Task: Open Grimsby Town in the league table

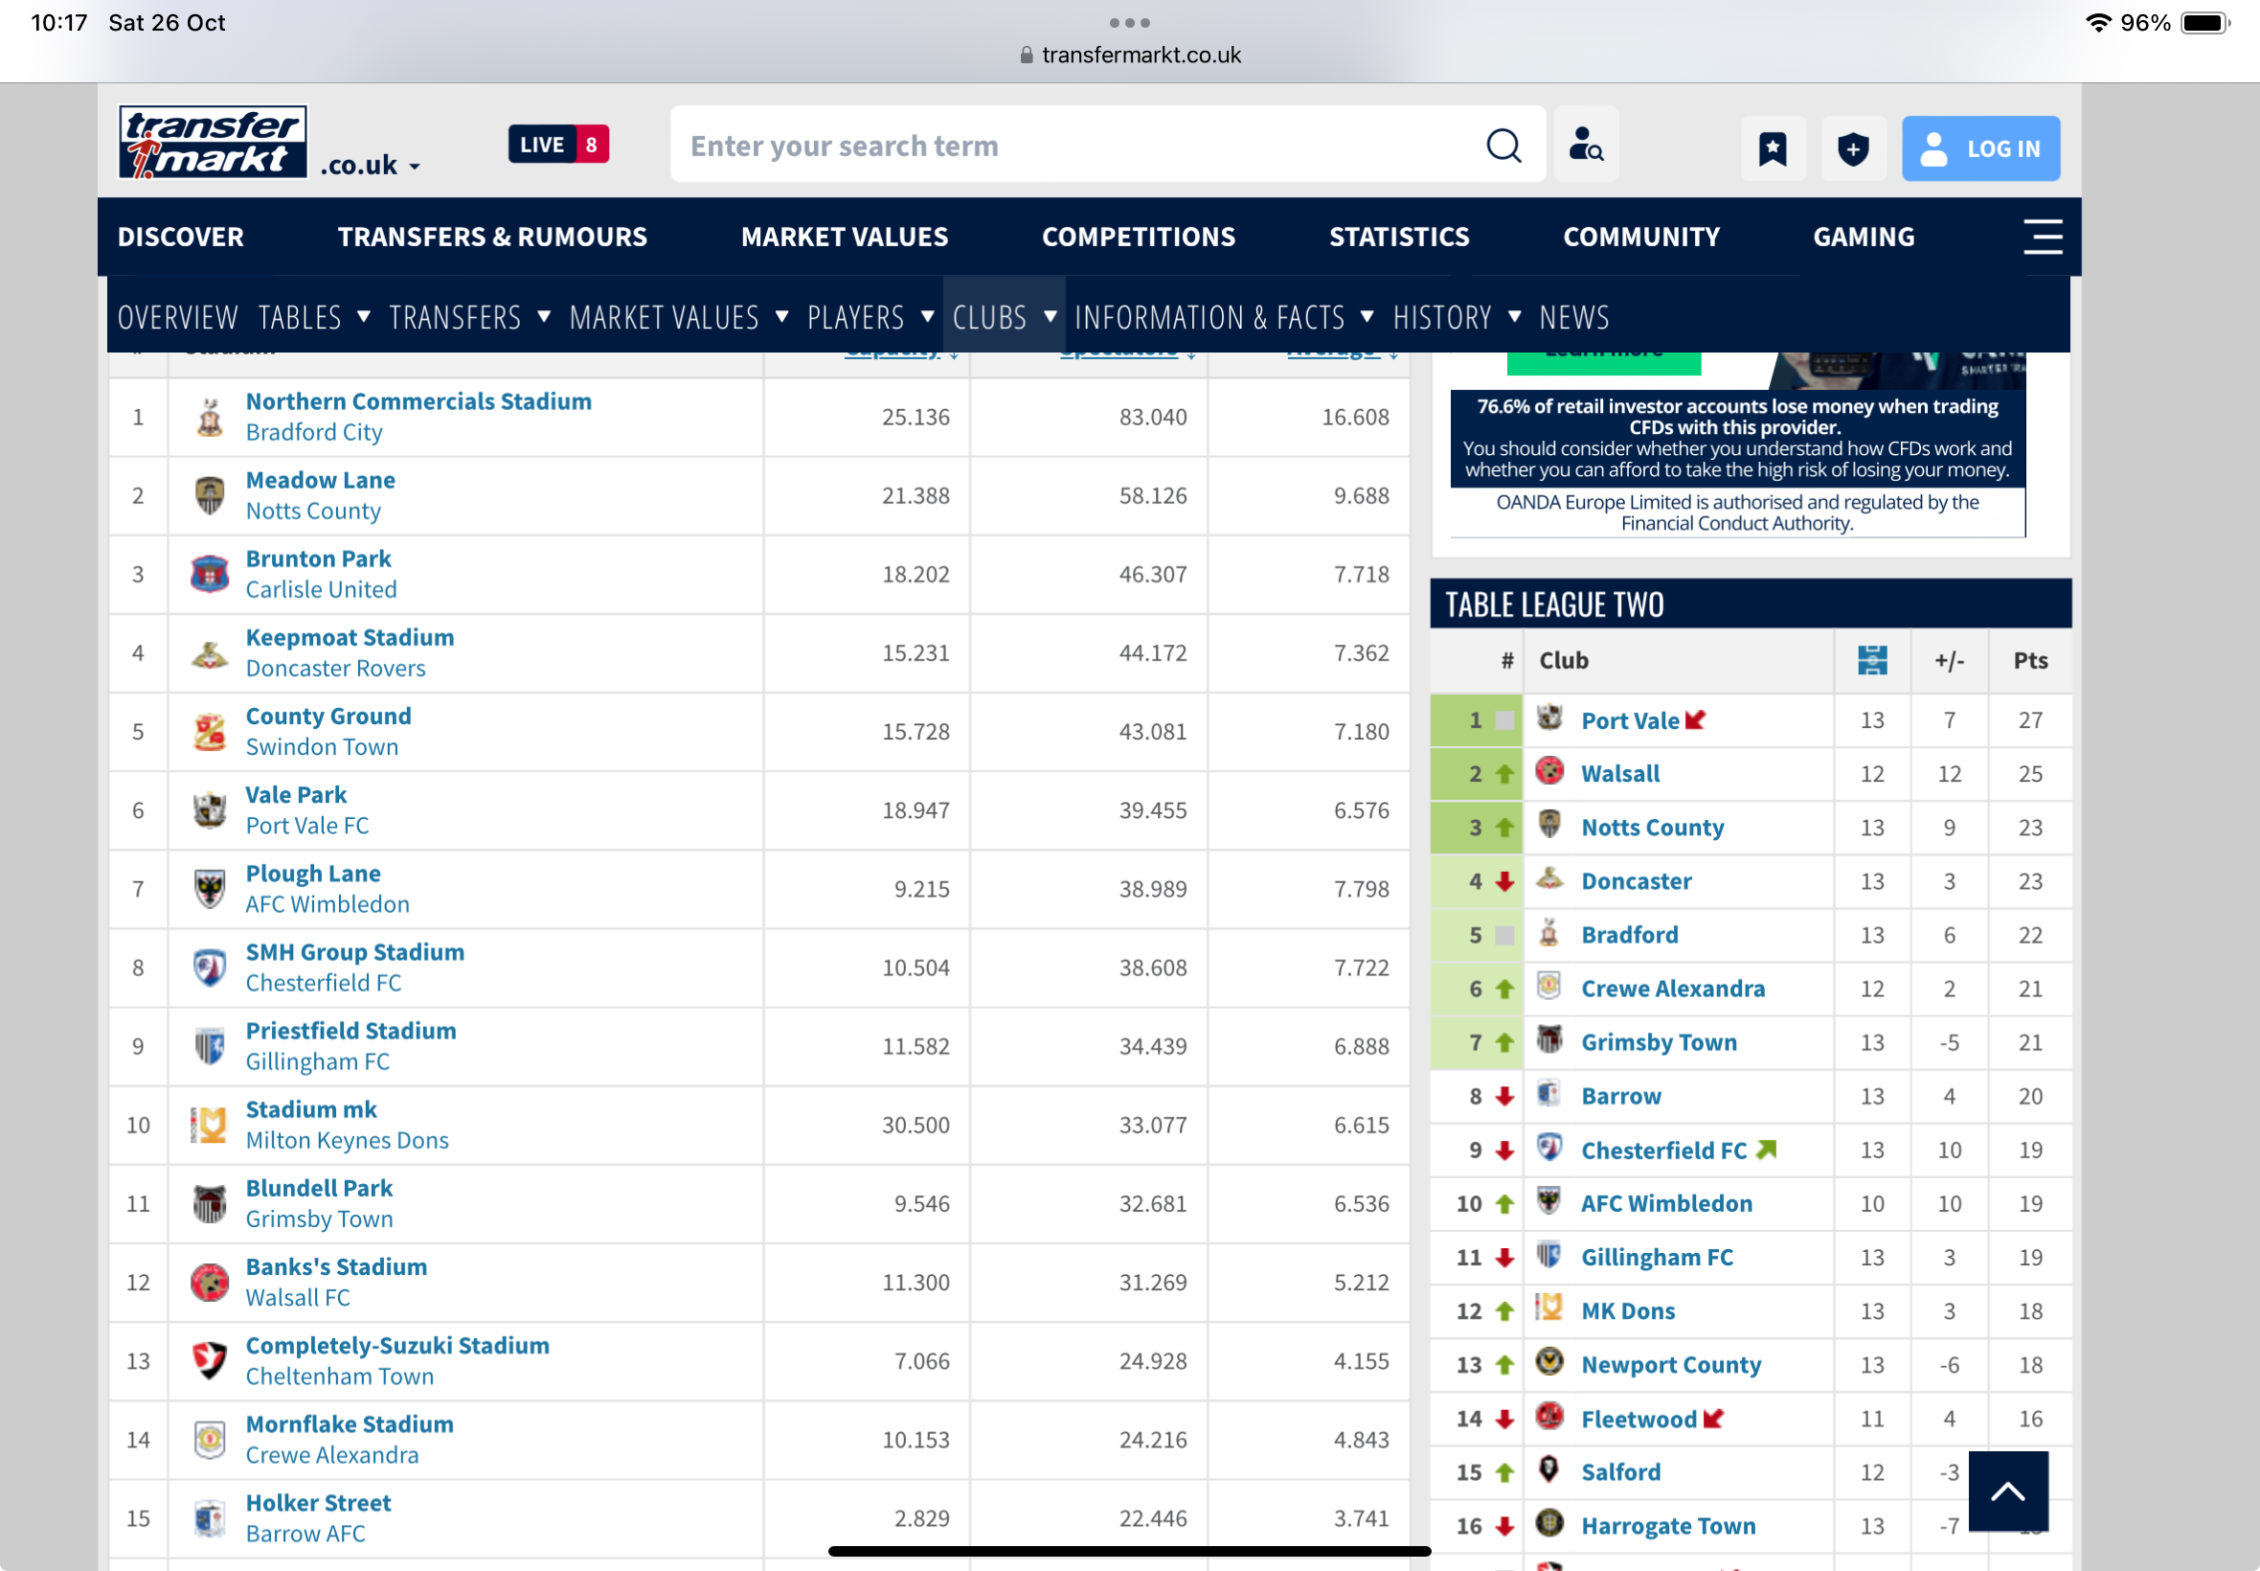Action: 1659,1042
